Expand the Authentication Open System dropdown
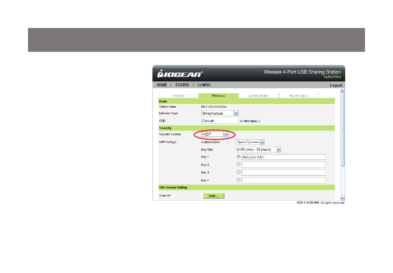The height and width of the screenshot is (273, 393). [250, 142]
